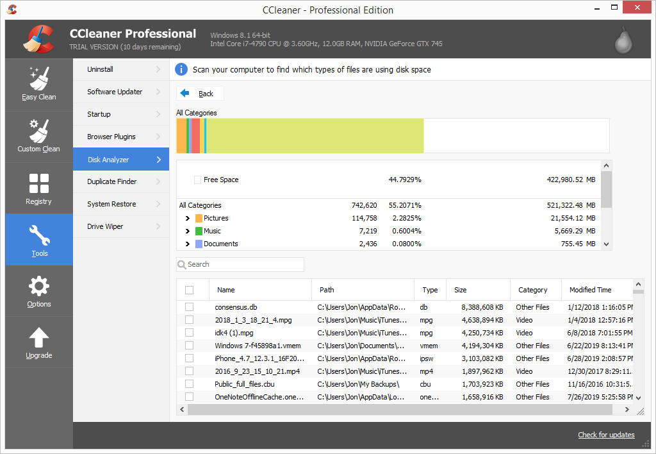Expand the Documents category
This screenshot has width=656, height=454.
pyautogui.click(x=186, y=243)
